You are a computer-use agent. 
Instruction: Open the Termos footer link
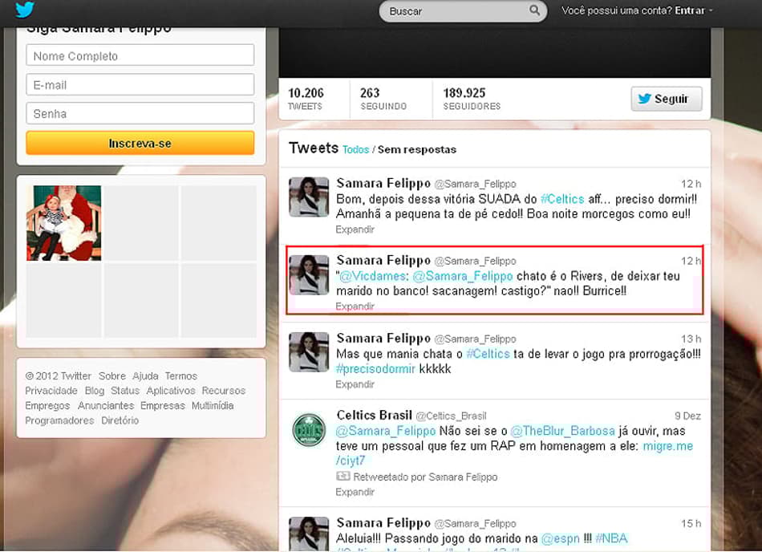coord(180,376)
